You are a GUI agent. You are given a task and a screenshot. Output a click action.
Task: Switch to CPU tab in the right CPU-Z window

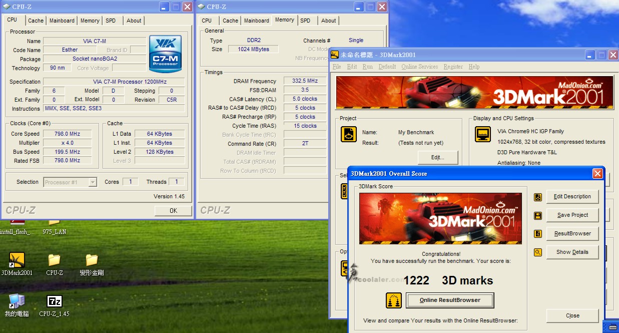click(x=207, y=21)
